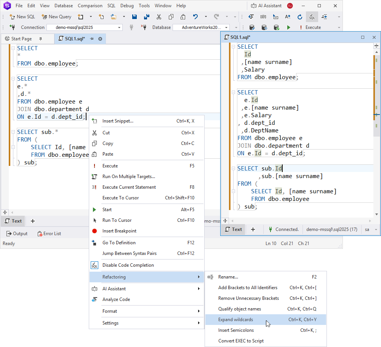381x347 pixels.
Task: Click the green Start debugging play icon
Action: coord(288,27)
